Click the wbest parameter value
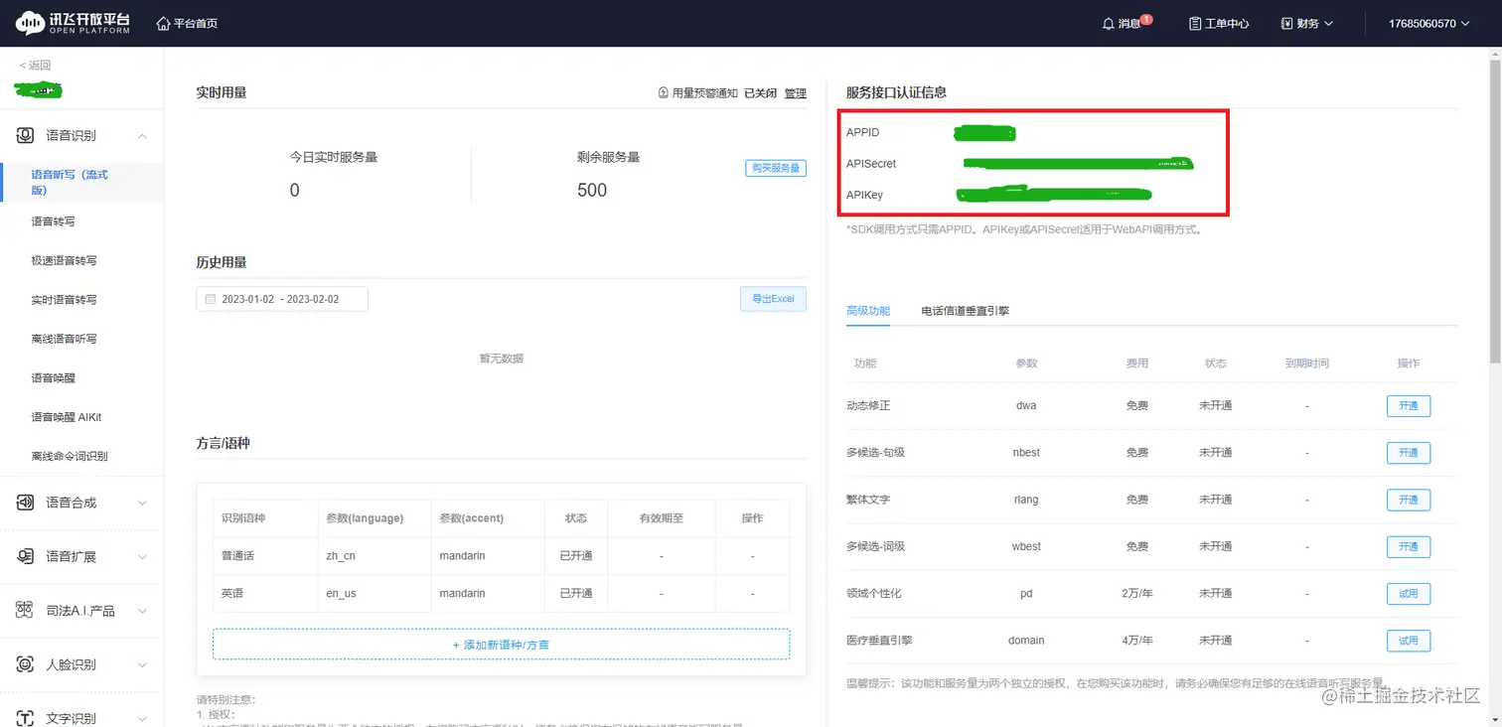1502x727 pixels. pos(1026,546)
